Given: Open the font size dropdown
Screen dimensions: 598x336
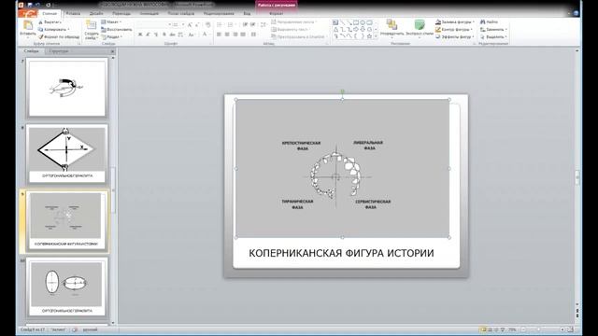Looking at the screenshot, I should [x=183, y=25].
